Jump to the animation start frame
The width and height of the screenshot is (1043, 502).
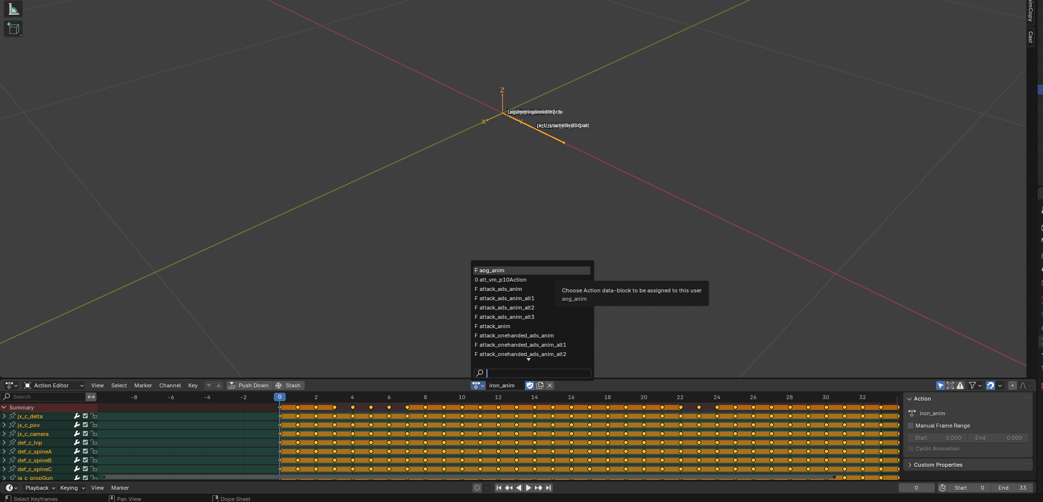pos(499,488)
